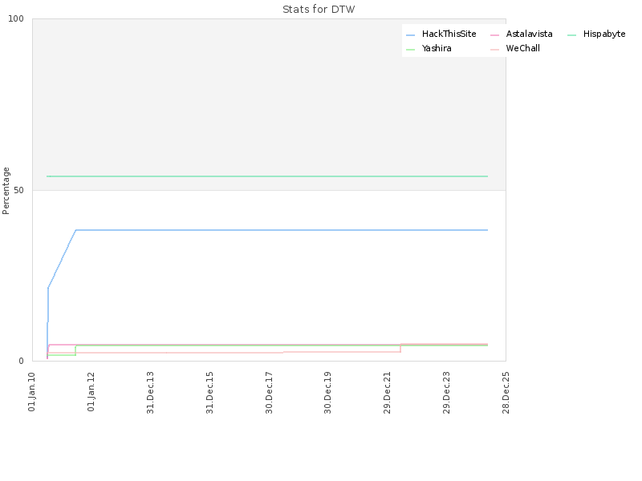Click the x-axis date 31.Dec.15
The width and height of the screenshot is (642, 481).
tap(209, 393)
